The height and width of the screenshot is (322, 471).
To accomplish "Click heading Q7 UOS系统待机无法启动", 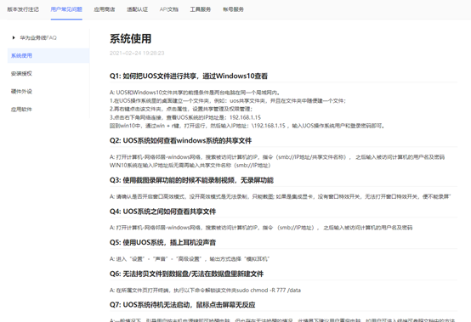I will pyautogui.click(x=182, y=305).
